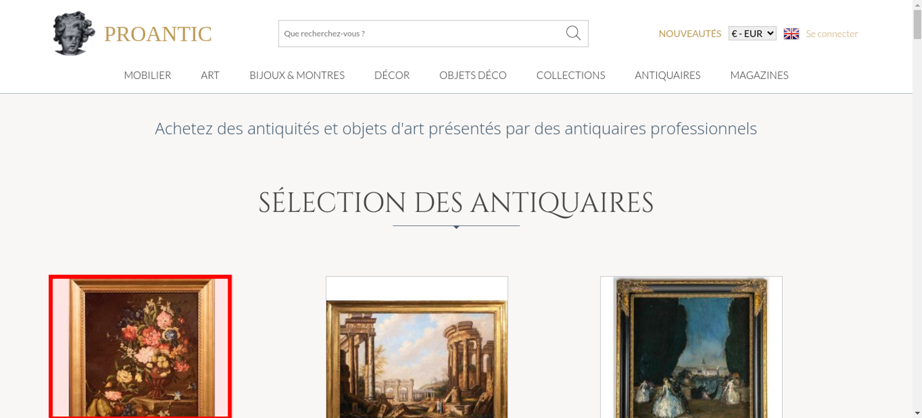Open the EUR currency dropdown
922x418 pixels.
tap(752, 34)
